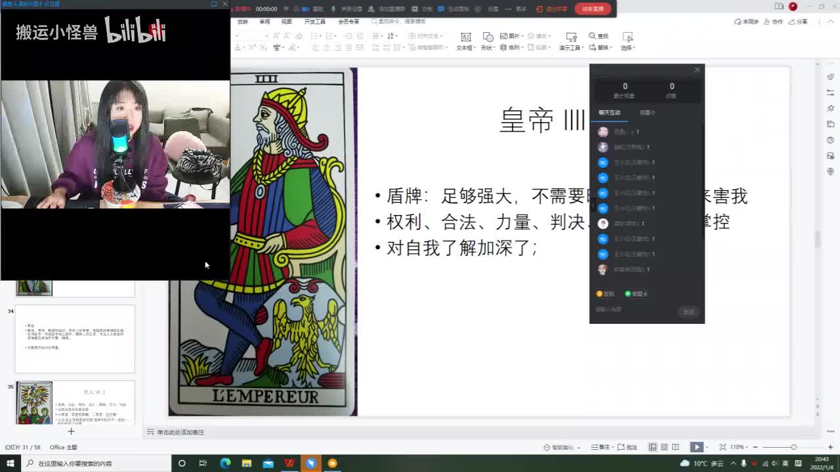Open the 选择 selection dropdown

click(627, 41)
